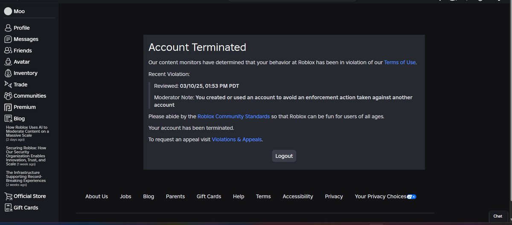Click the Premium badge icon

(x=8, y=107)
